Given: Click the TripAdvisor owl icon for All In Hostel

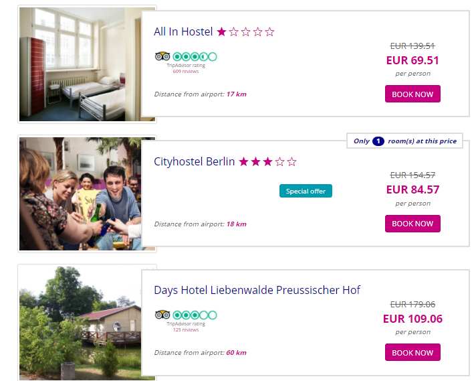Looking at the screenshot, I should (x=162, y=56).
